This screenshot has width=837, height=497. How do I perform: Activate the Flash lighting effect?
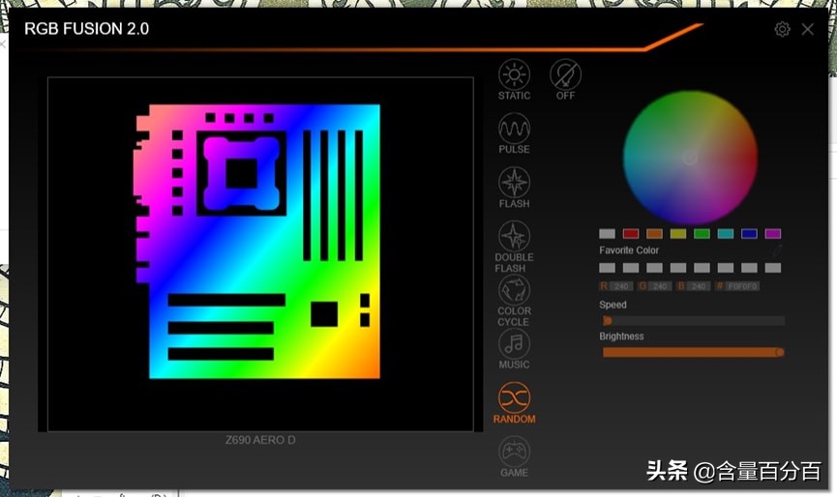pyautogui.click(x=514, y=183)
